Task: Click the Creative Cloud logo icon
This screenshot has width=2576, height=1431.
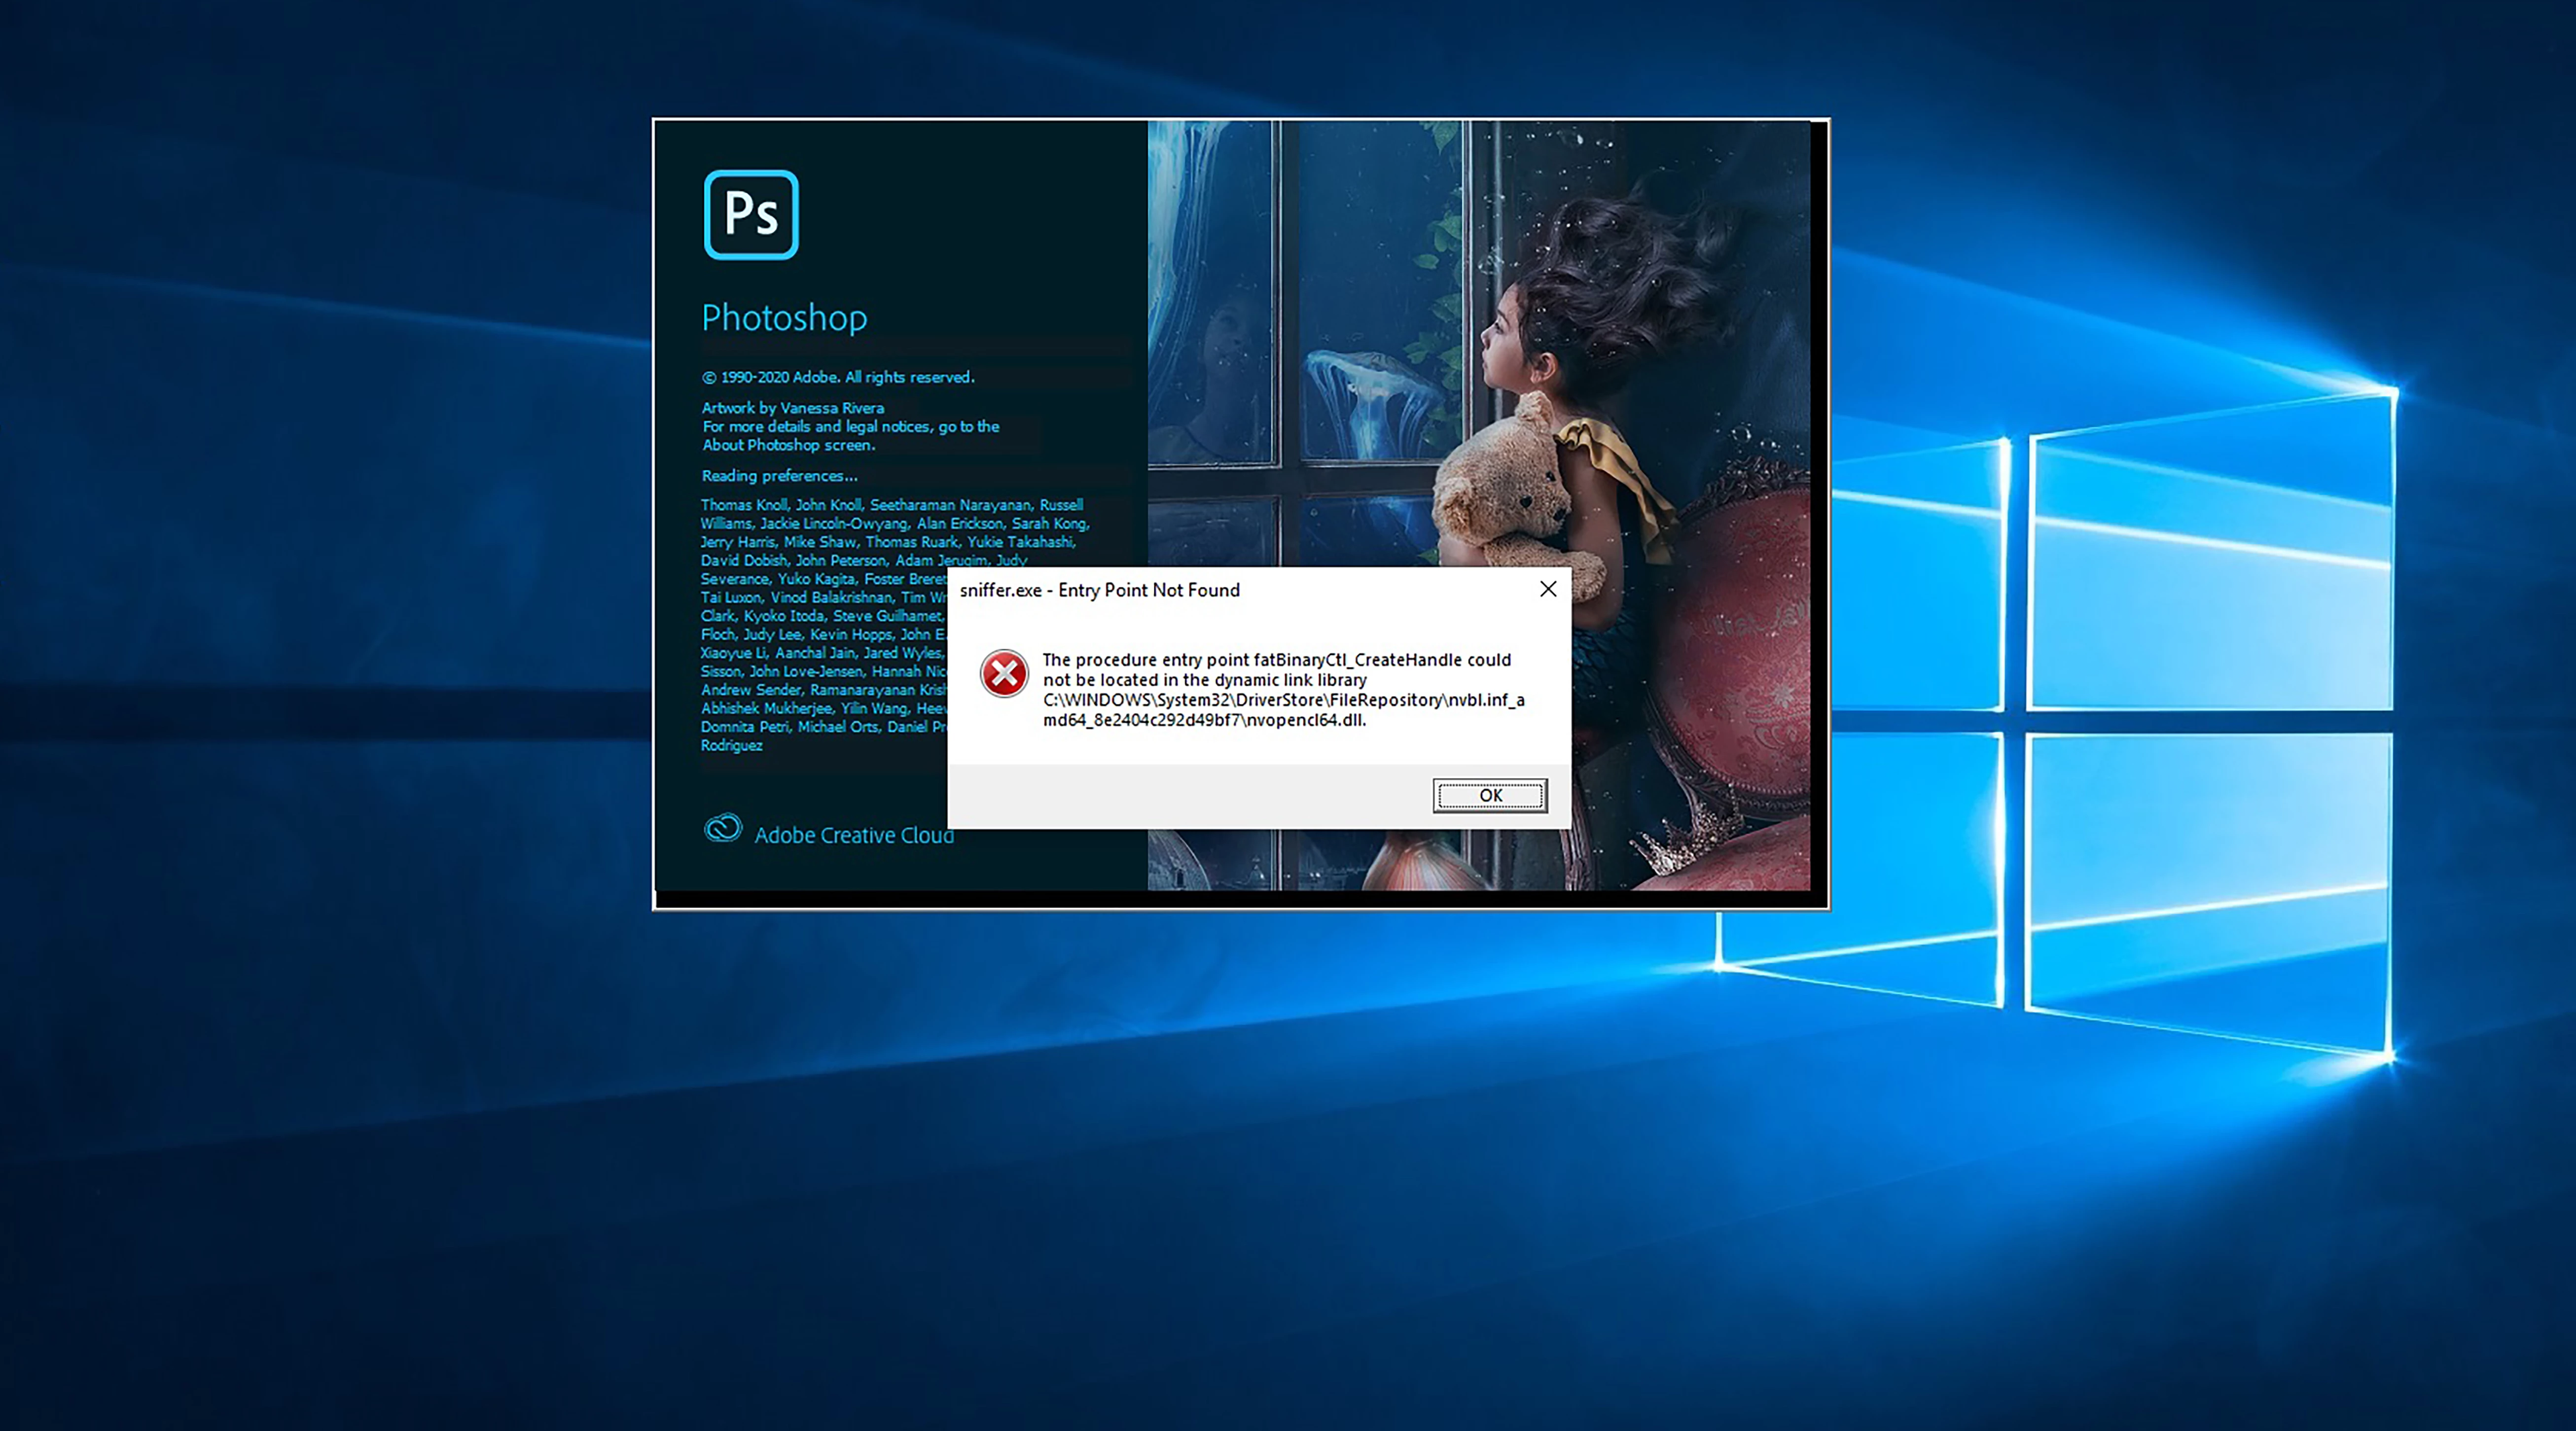Action: coord(722,828)
